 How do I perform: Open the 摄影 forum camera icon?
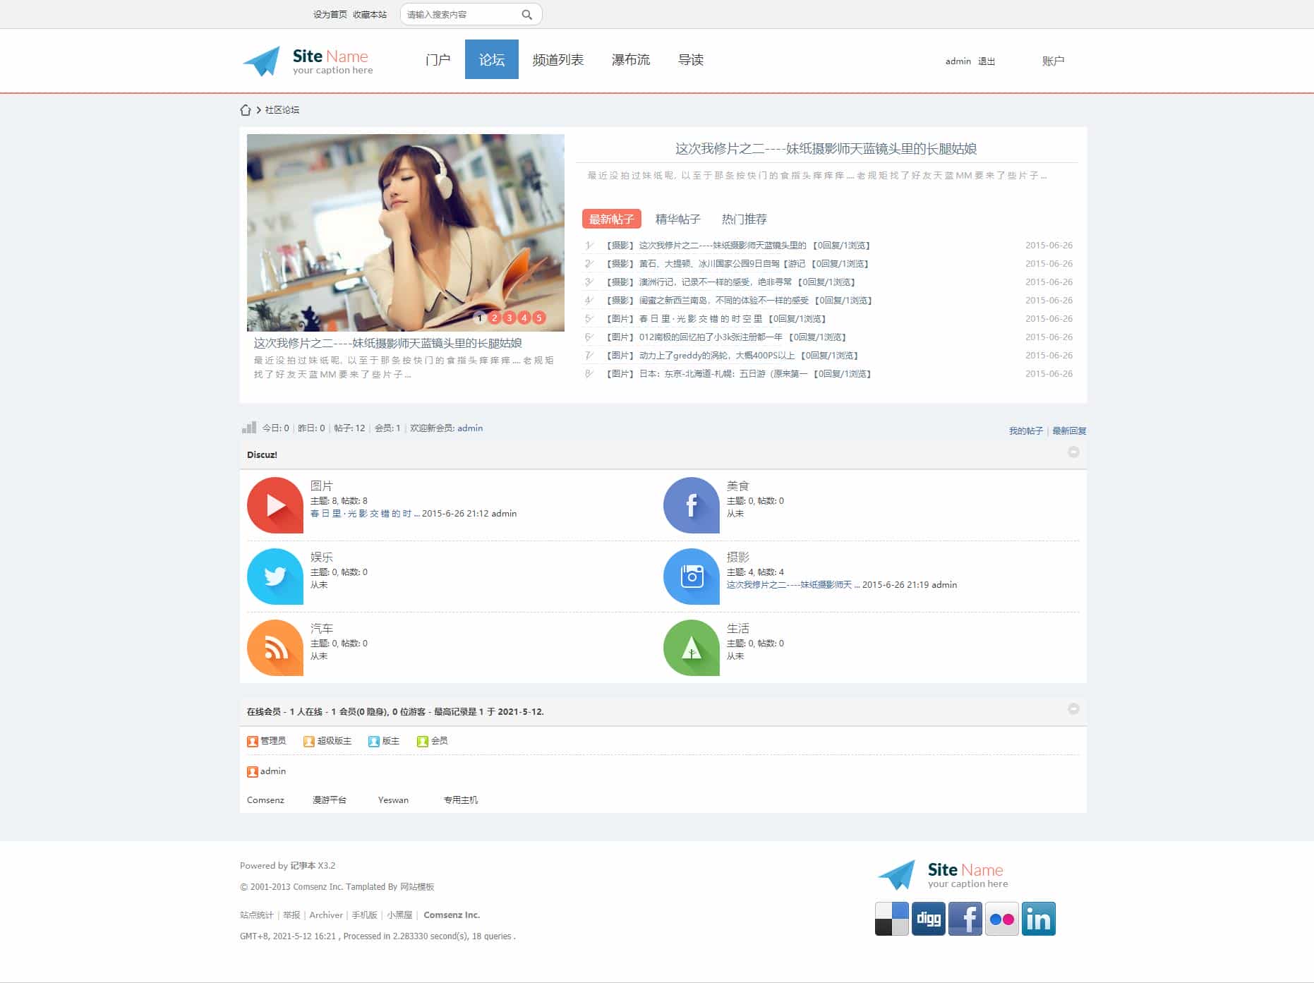(692, 577)
